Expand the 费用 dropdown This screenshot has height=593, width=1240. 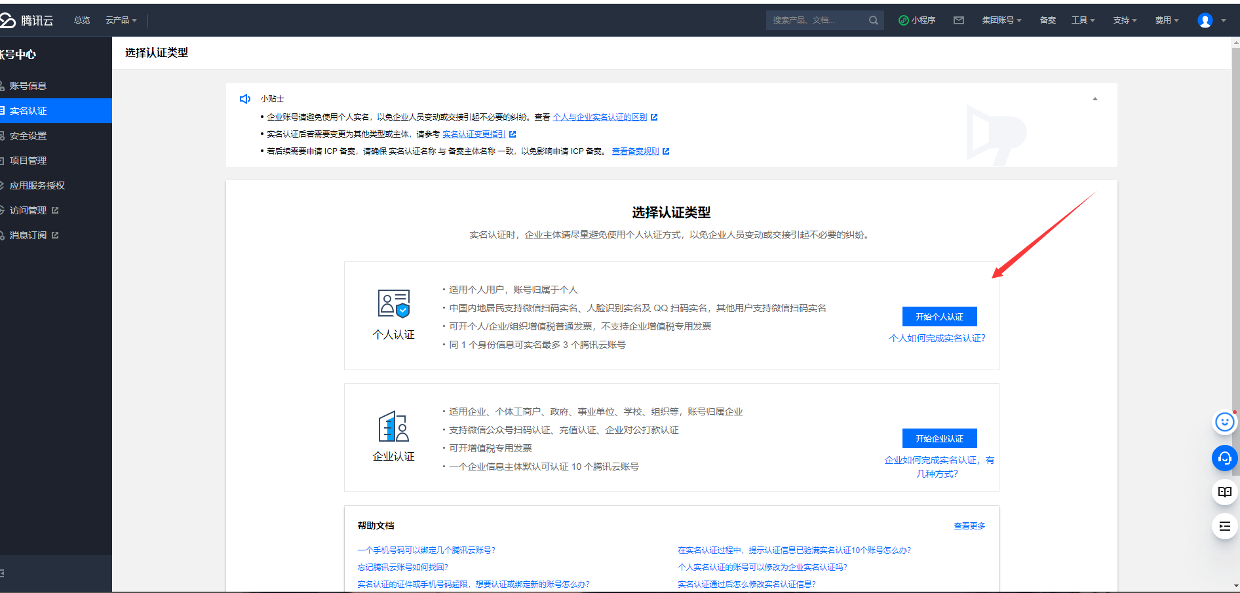1167,20
